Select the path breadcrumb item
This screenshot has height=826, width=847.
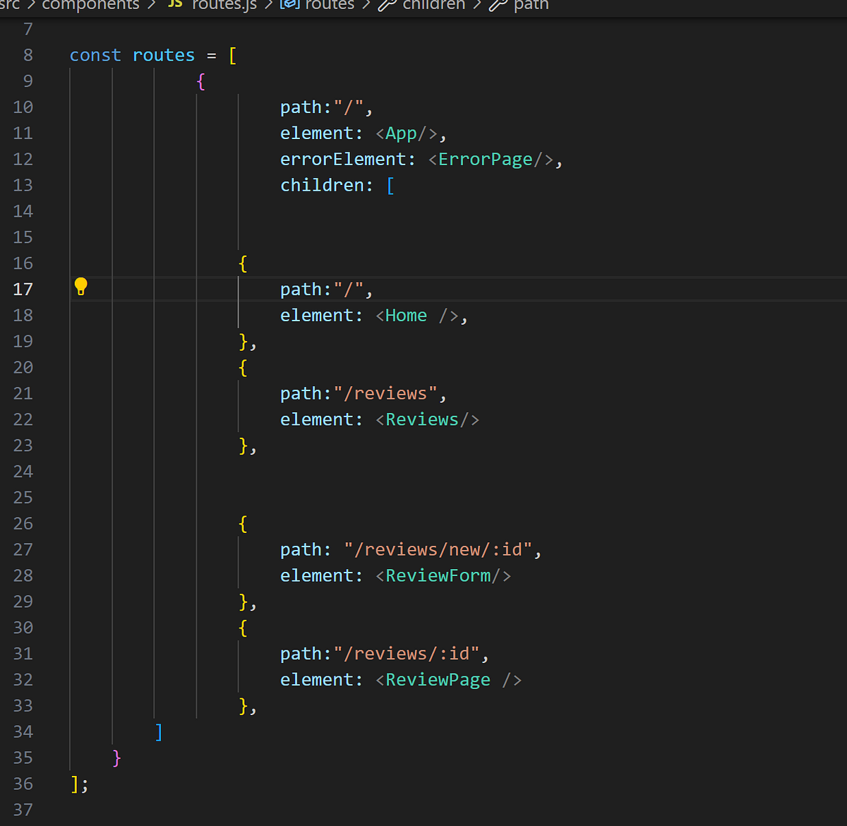click(531, 6)
